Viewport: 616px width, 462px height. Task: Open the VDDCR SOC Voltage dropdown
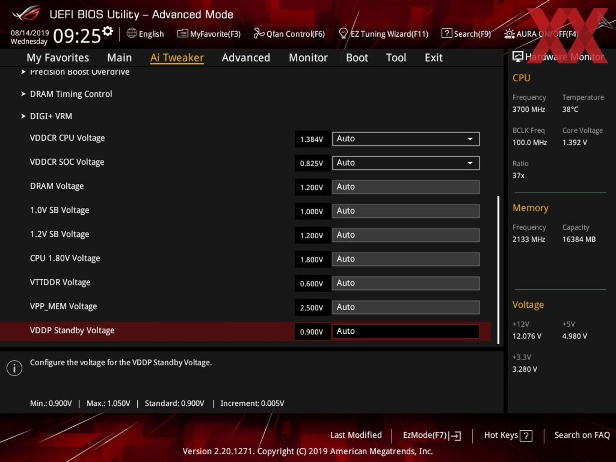tap(406, 163)
